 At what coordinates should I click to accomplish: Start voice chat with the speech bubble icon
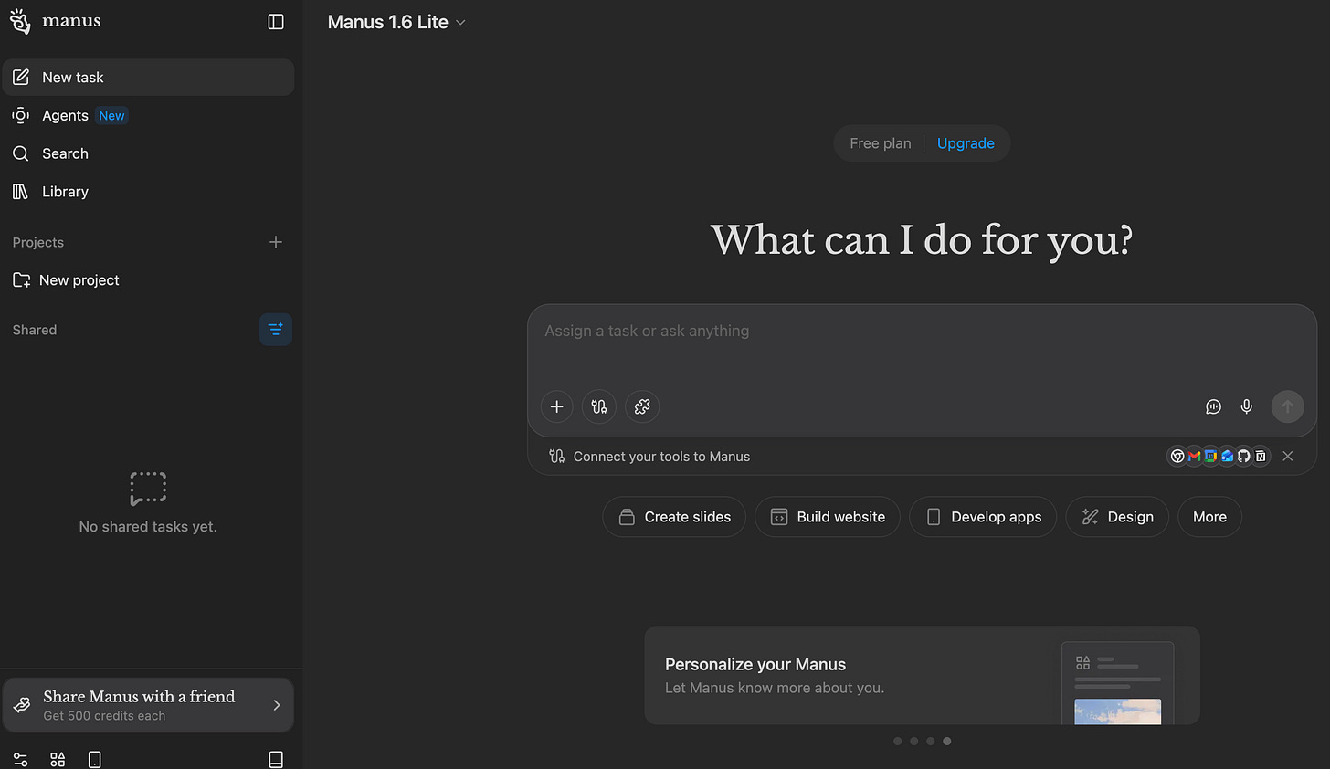click(1213, 406)
